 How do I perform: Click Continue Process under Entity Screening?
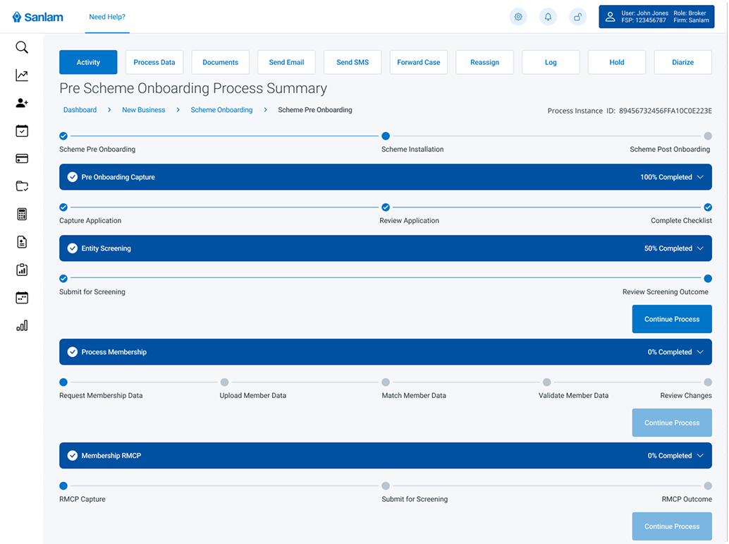tap(671, 319)
